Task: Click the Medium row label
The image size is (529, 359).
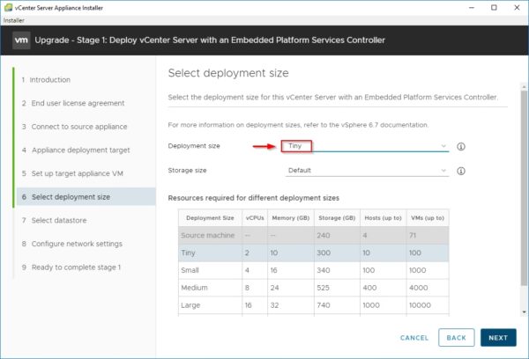Action: [x=194, y=288]
